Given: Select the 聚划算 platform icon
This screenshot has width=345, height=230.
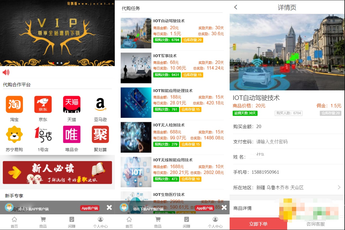Looking at the screenshot, I should pos(100,134).
